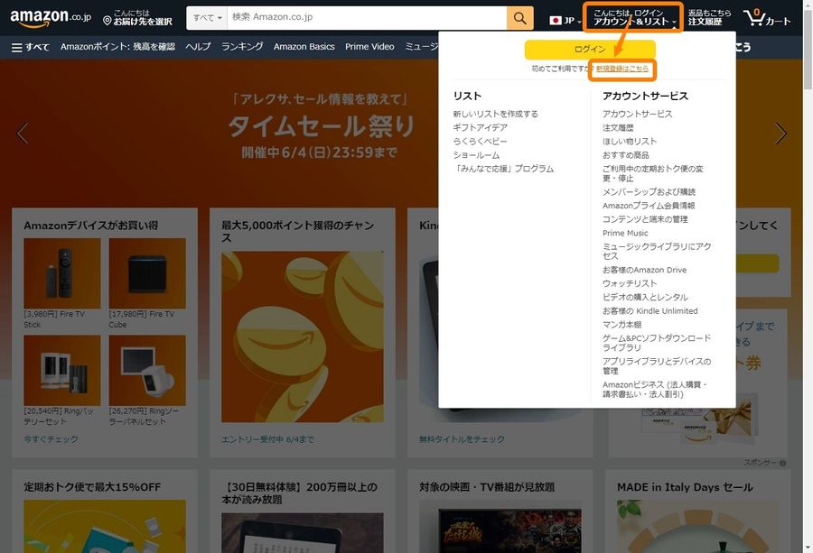This screenshot has height=553, width=813.
Task: Open Amazonビジネス link
Action: click(655, 390)
